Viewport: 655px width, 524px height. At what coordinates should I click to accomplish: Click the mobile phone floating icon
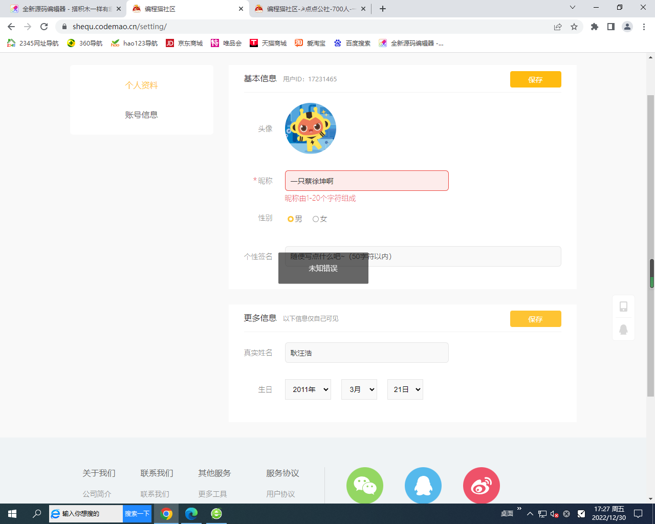[623, 307]
